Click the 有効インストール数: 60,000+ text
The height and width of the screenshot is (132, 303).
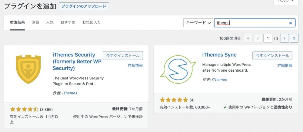point(185,107)
